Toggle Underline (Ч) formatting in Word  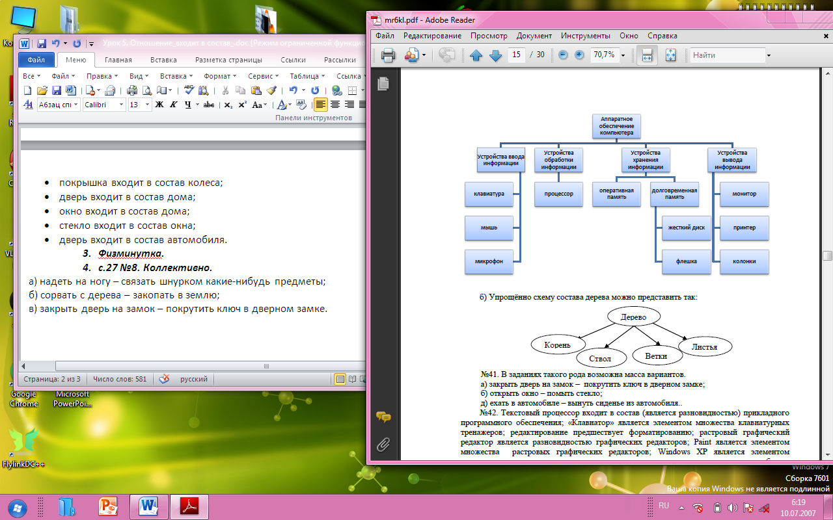coord(187,105)
